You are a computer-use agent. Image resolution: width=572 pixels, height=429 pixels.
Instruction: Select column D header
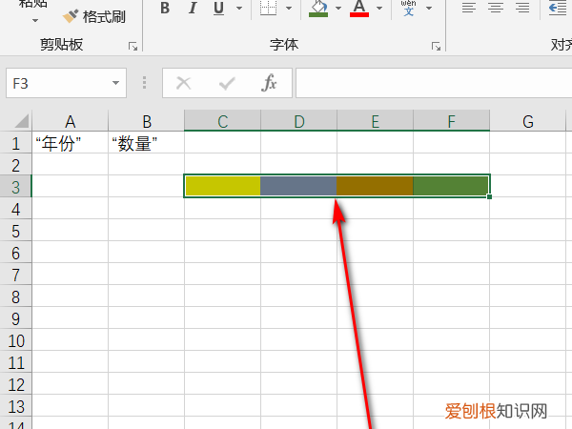click(x=298, y=121)
